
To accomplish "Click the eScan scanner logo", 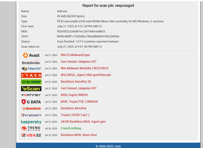I will coord(31,89).
